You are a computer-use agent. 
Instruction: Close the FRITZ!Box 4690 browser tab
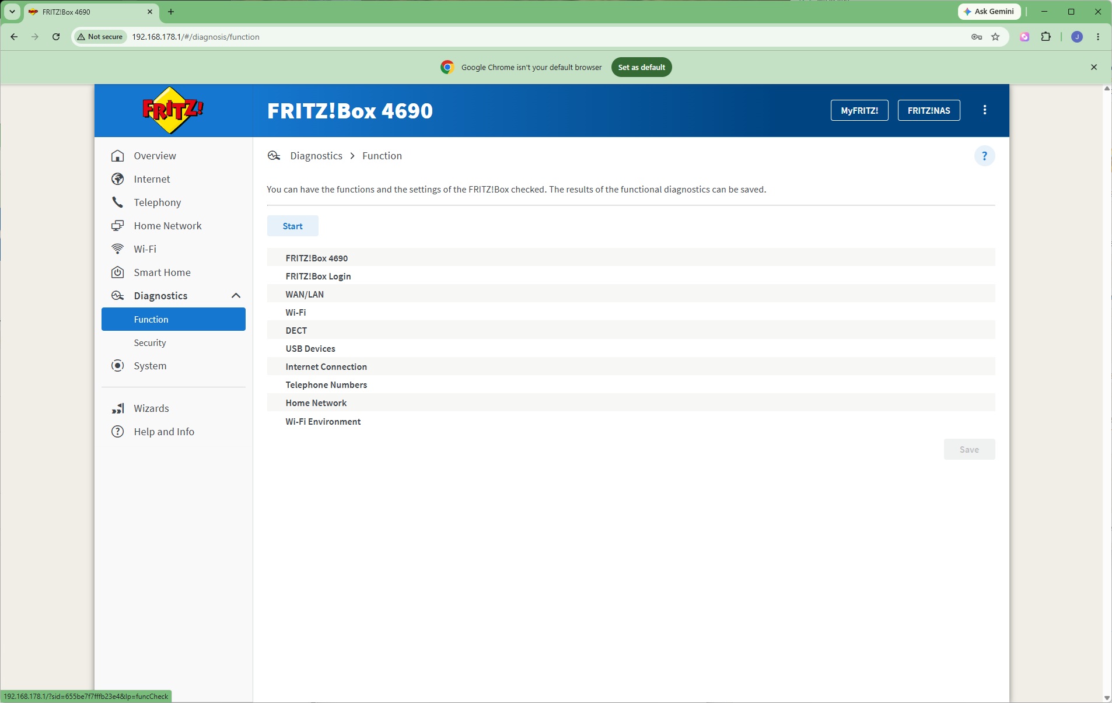[x=150, y=12]
